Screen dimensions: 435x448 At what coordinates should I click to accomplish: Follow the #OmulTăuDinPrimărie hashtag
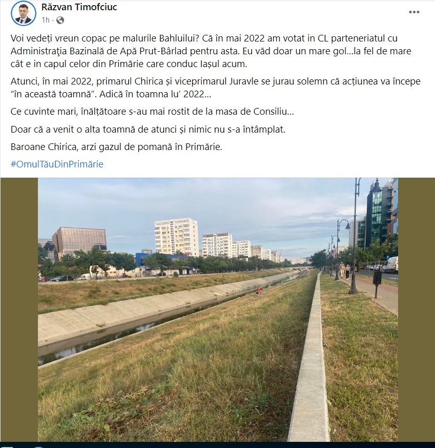click(x=57, y=164)
